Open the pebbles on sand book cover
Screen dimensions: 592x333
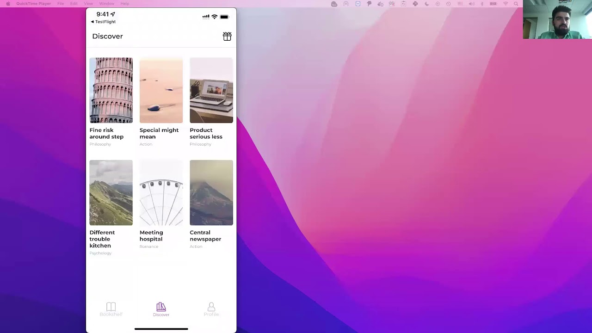click(161, 90)
